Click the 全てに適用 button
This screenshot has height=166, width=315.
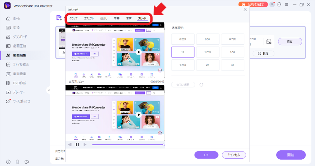pos(183,85)
